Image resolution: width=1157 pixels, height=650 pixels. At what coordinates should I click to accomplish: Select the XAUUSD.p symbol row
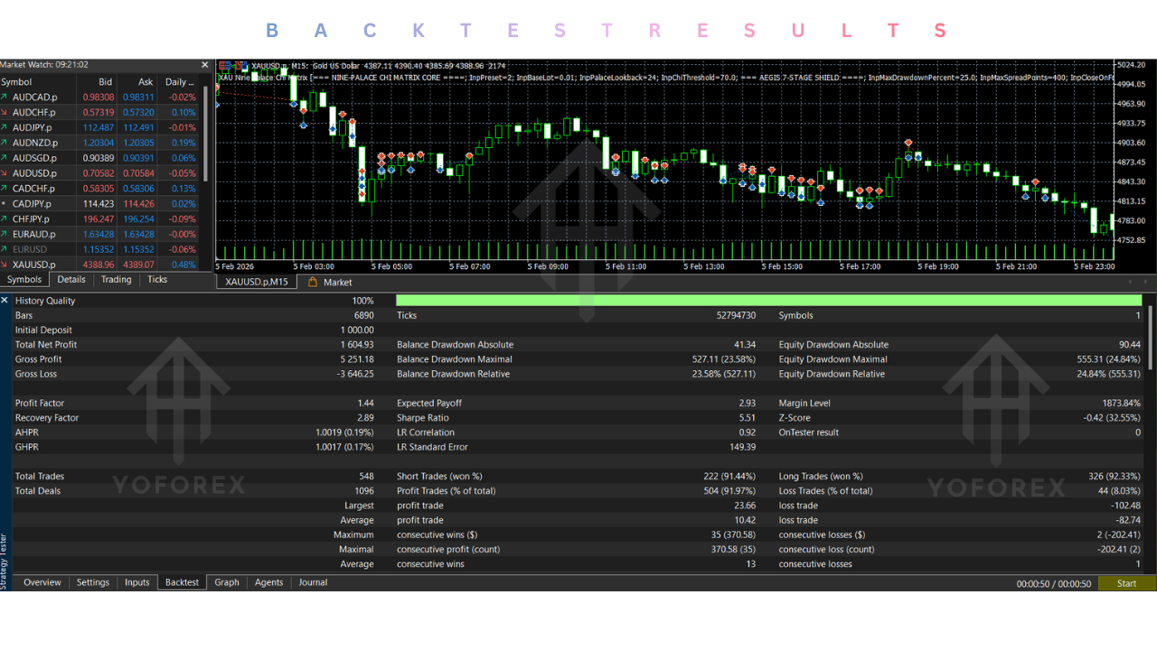(101, 265)
